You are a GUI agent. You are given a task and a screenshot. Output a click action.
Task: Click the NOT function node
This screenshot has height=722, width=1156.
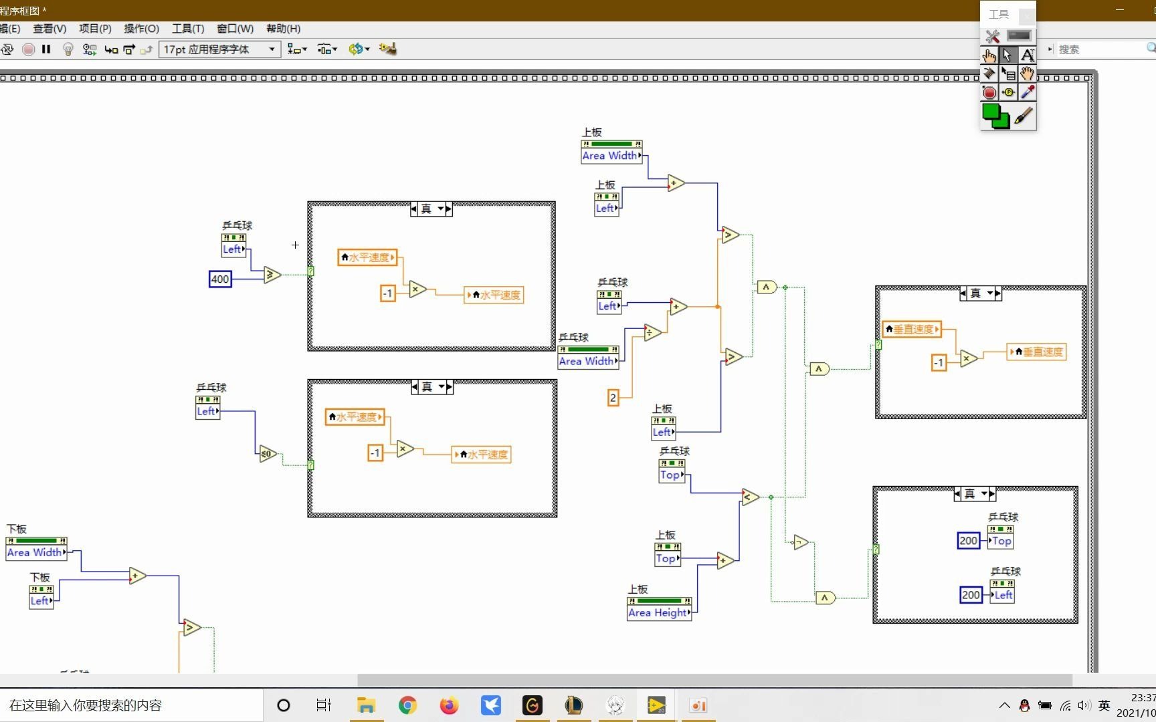[x=800, y=542]
